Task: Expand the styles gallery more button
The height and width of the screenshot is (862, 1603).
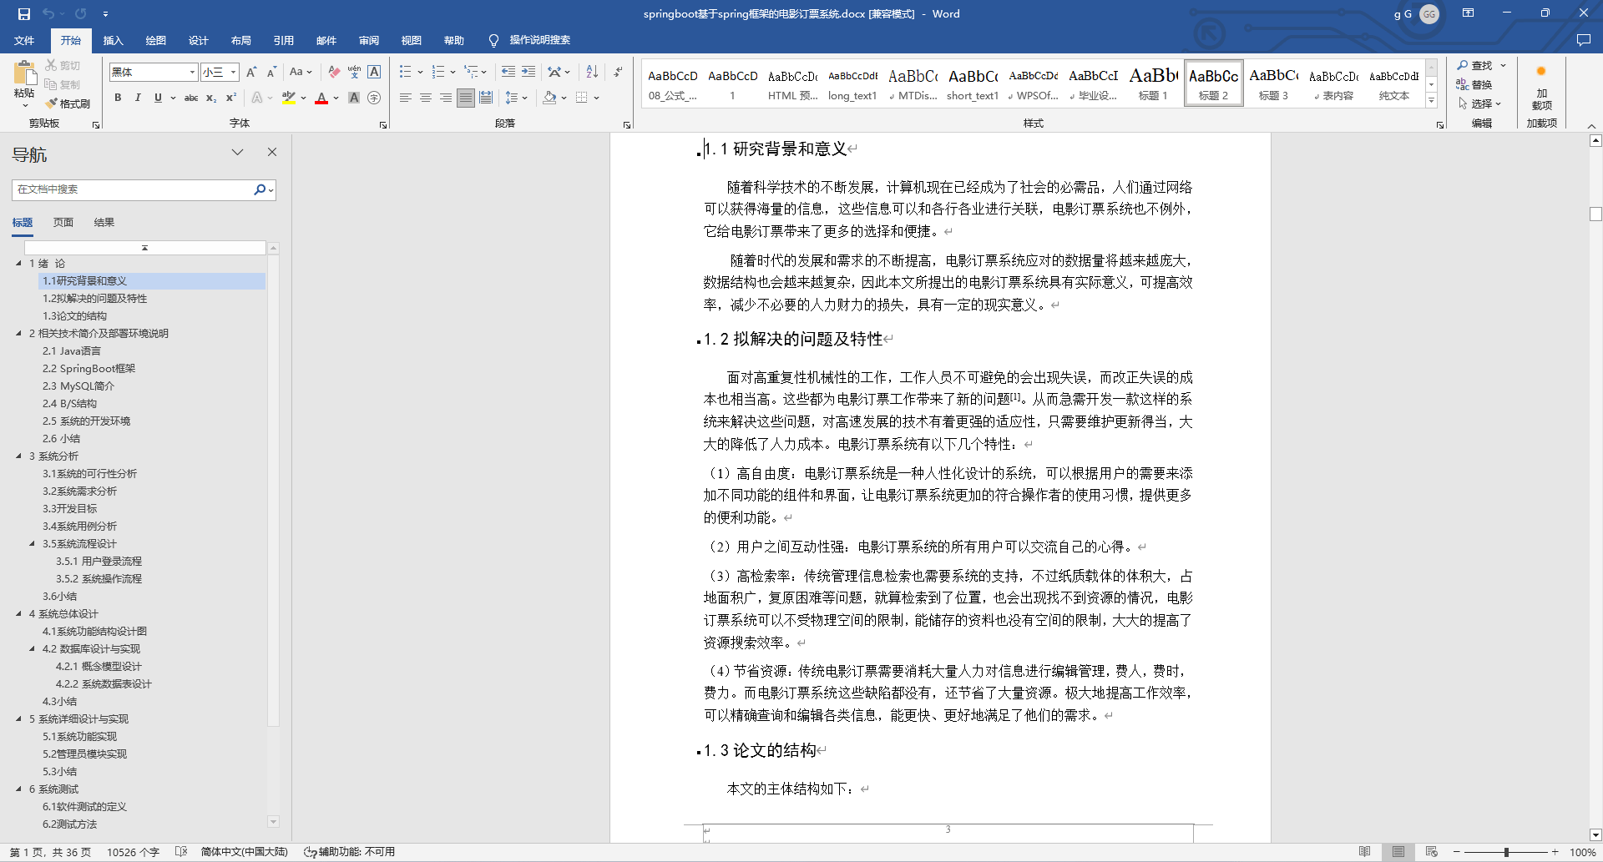Action: tap(1431, 100)
